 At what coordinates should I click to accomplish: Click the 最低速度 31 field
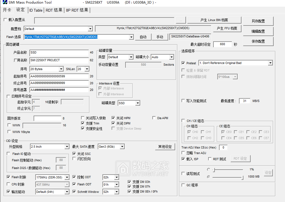coord(245,101)
